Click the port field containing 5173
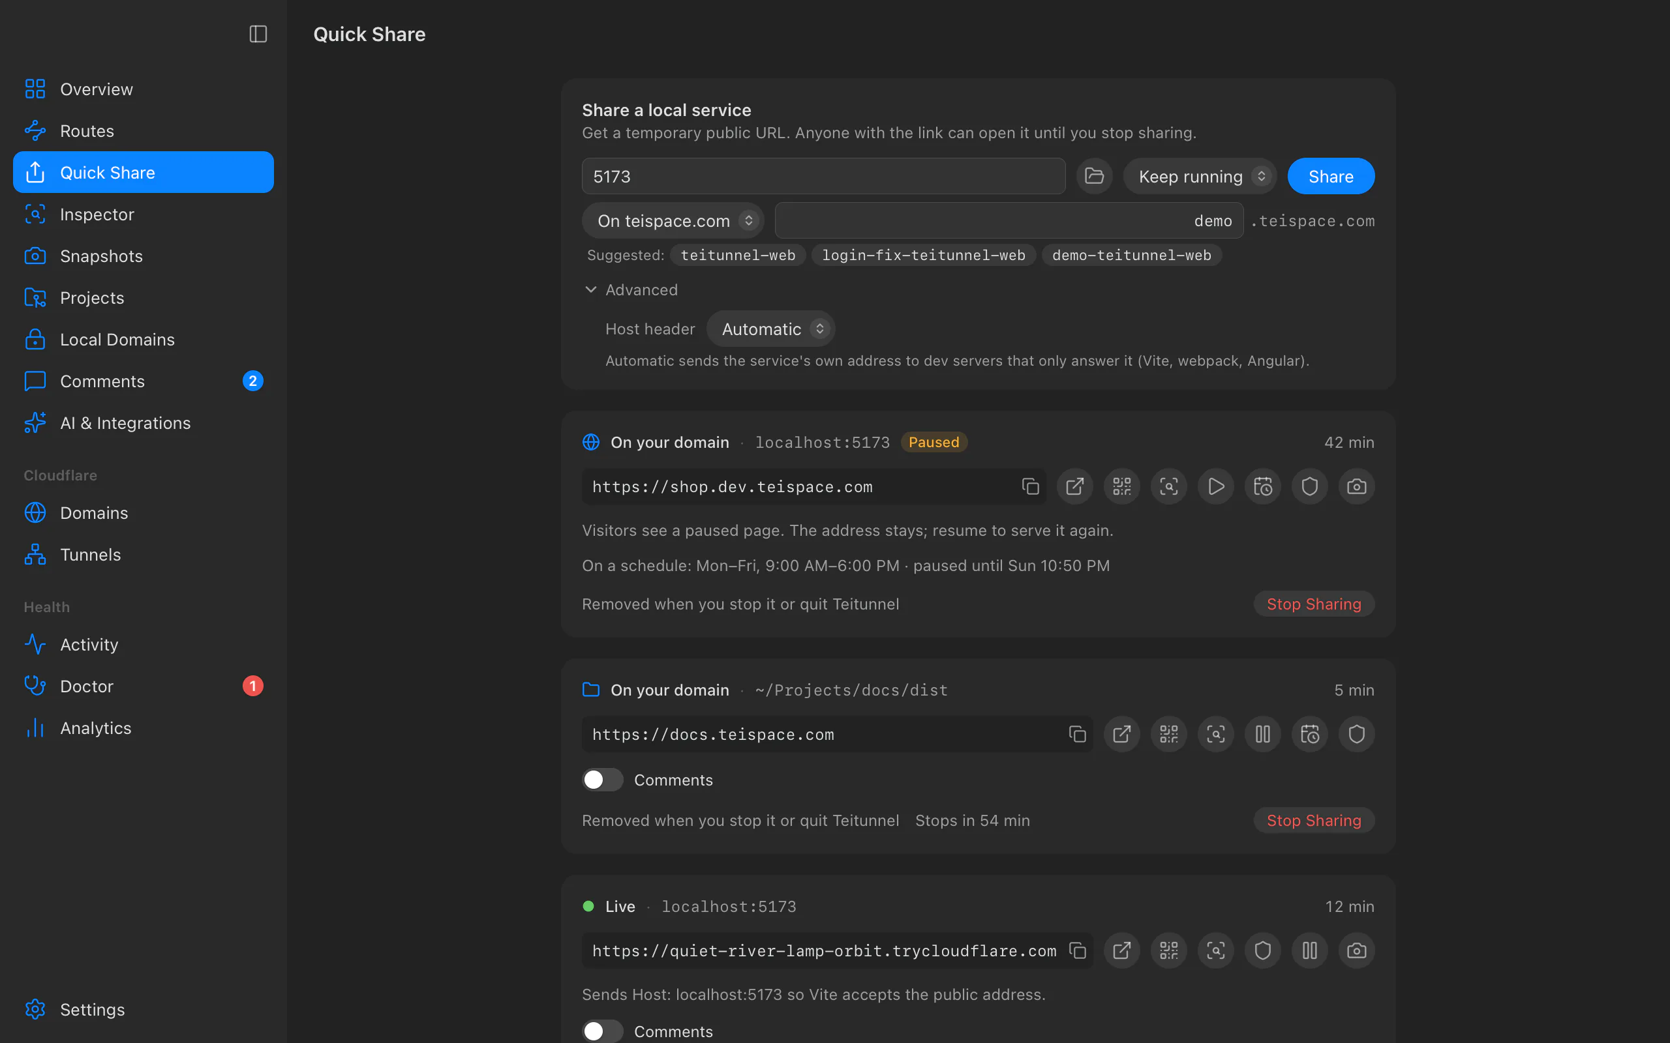 pos(823,176)
